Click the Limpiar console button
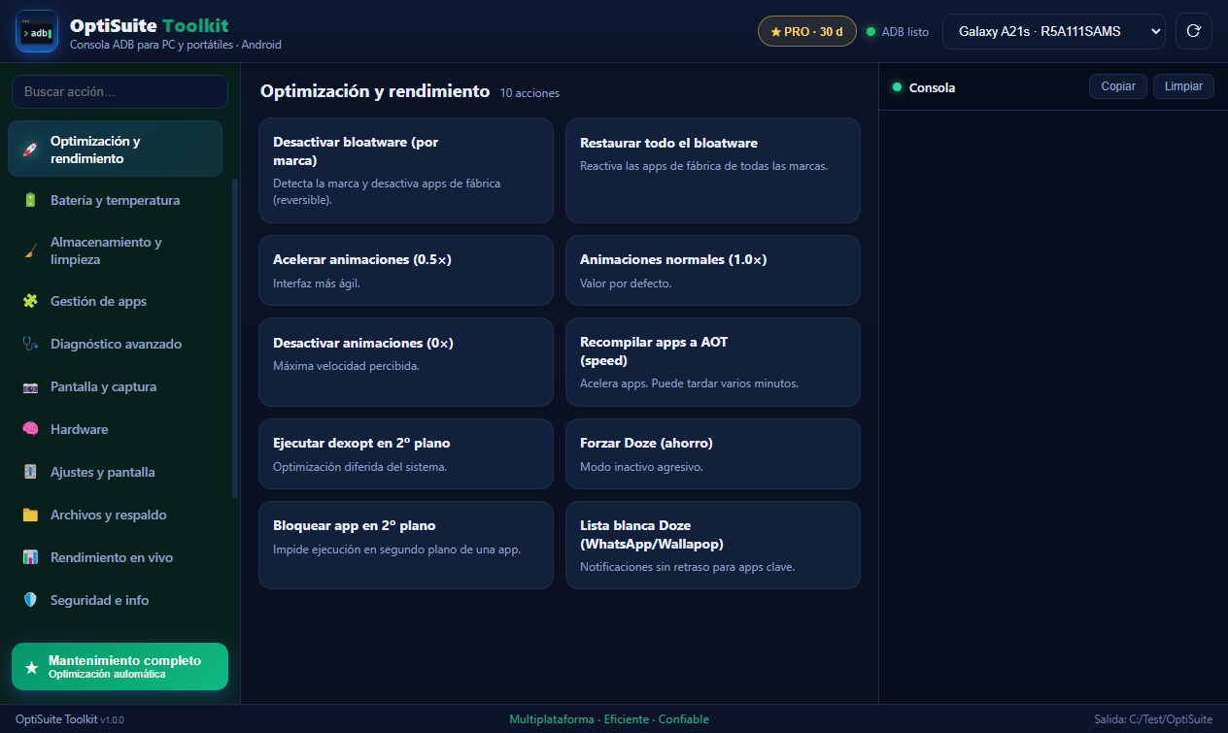 coord(1183,86)
